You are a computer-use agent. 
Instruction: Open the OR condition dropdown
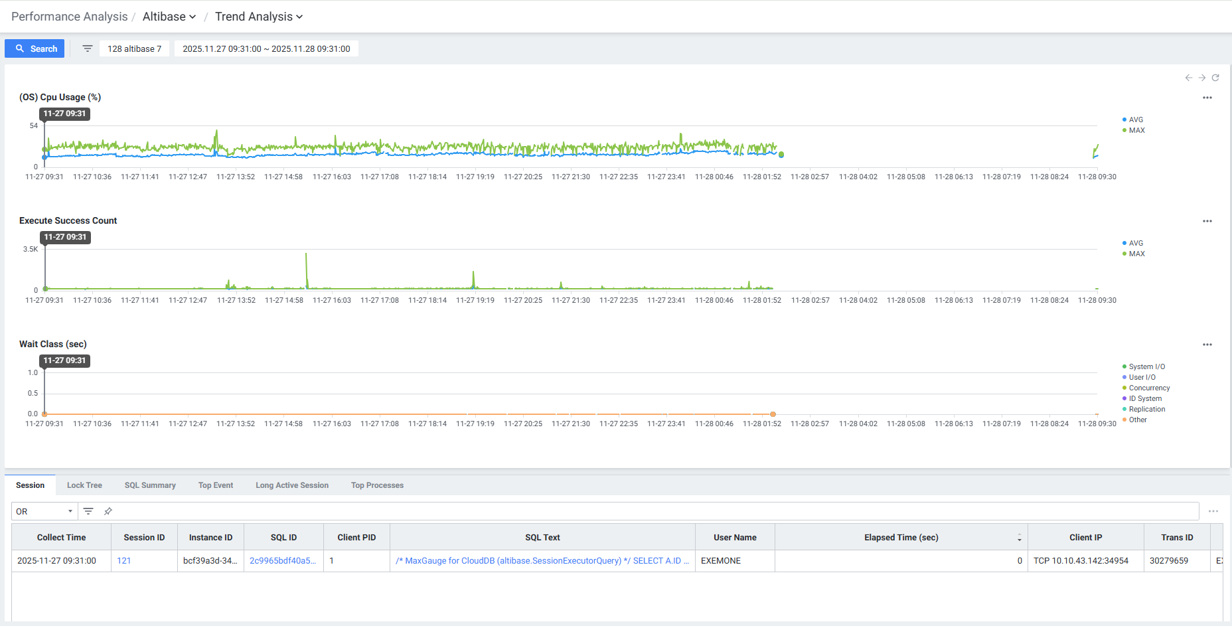44,511
